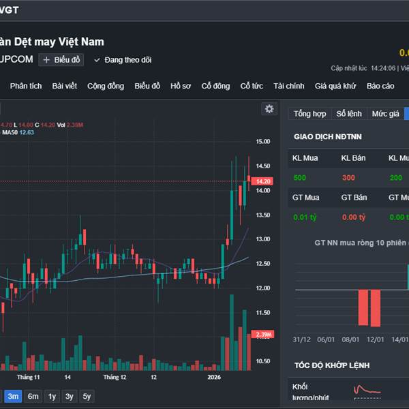Click the Tháng 11 time axis label
The width and height of the screenshot is (409, 409).
28,377
